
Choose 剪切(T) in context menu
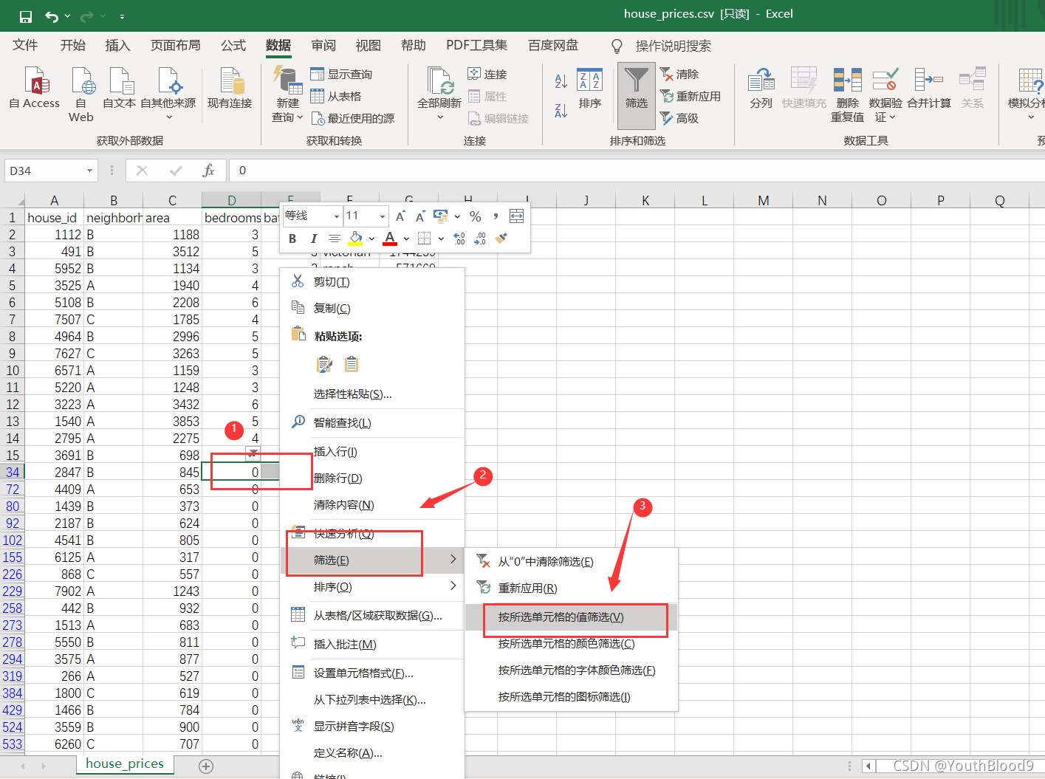(372, 282)
